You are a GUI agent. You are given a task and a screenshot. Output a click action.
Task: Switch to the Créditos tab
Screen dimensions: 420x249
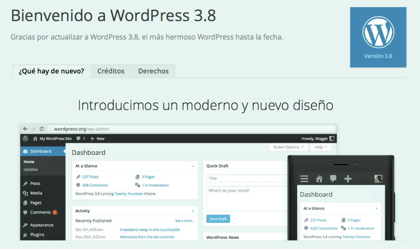tap(111, 71)
